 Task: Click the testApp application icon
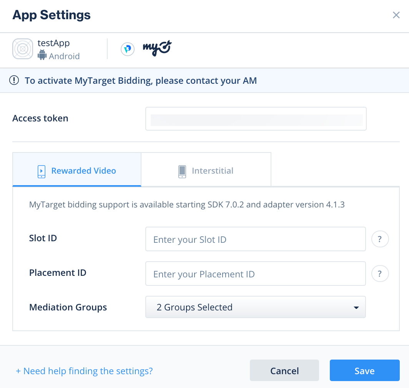pos(23,49)
